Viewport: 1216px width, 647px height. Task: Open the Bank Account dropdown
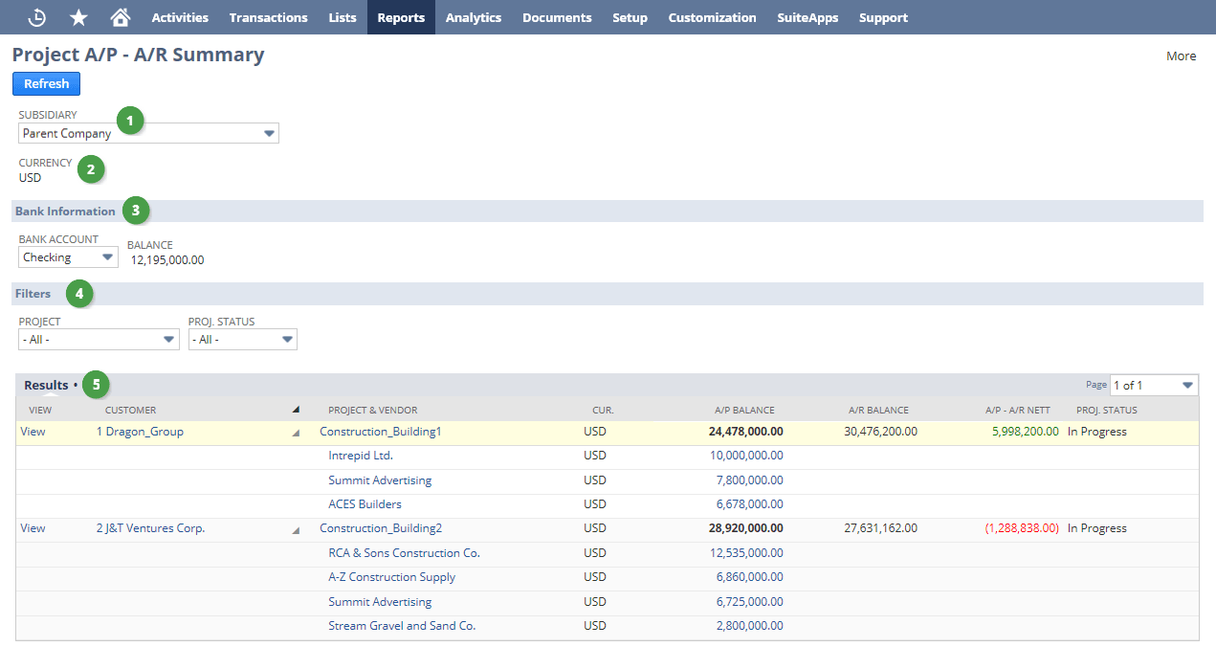[x=107, y=257]
